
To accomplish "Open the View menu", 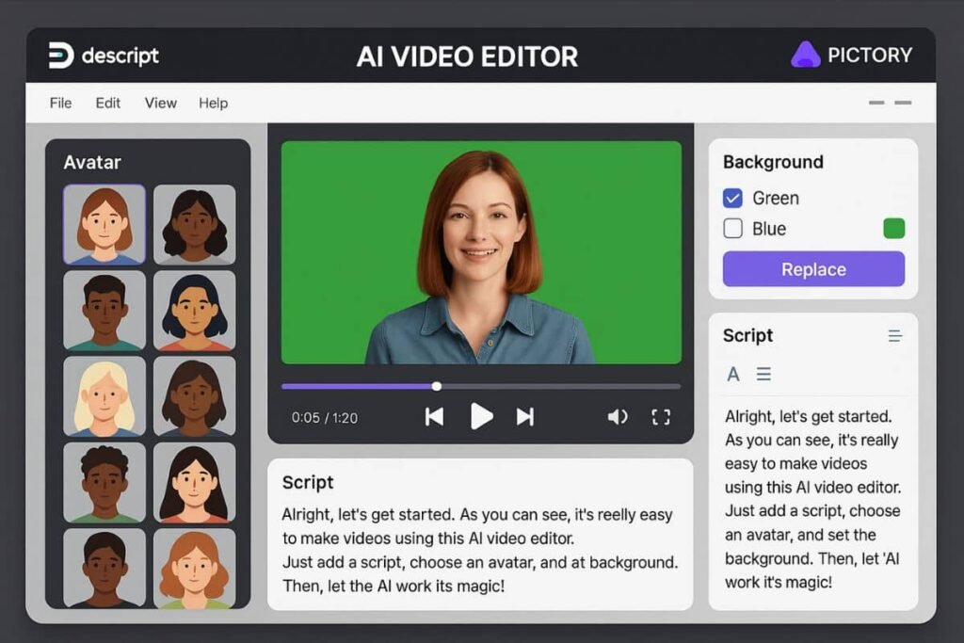I will (160, 104).
